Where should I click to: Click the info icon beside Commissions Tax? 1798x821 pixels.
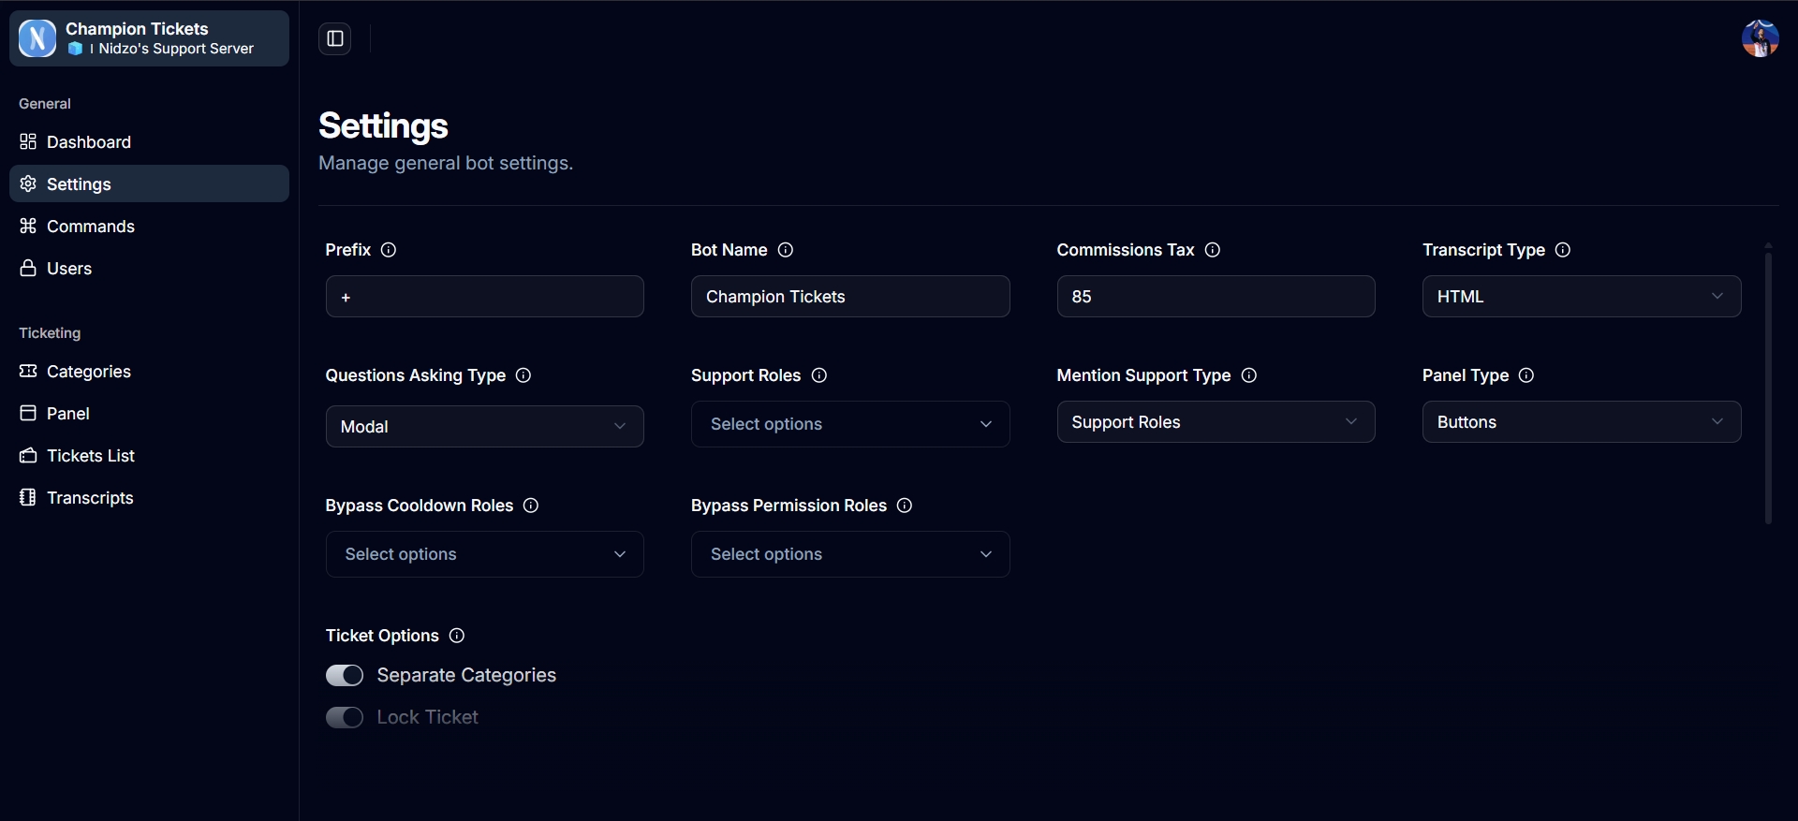point(1212,250)
